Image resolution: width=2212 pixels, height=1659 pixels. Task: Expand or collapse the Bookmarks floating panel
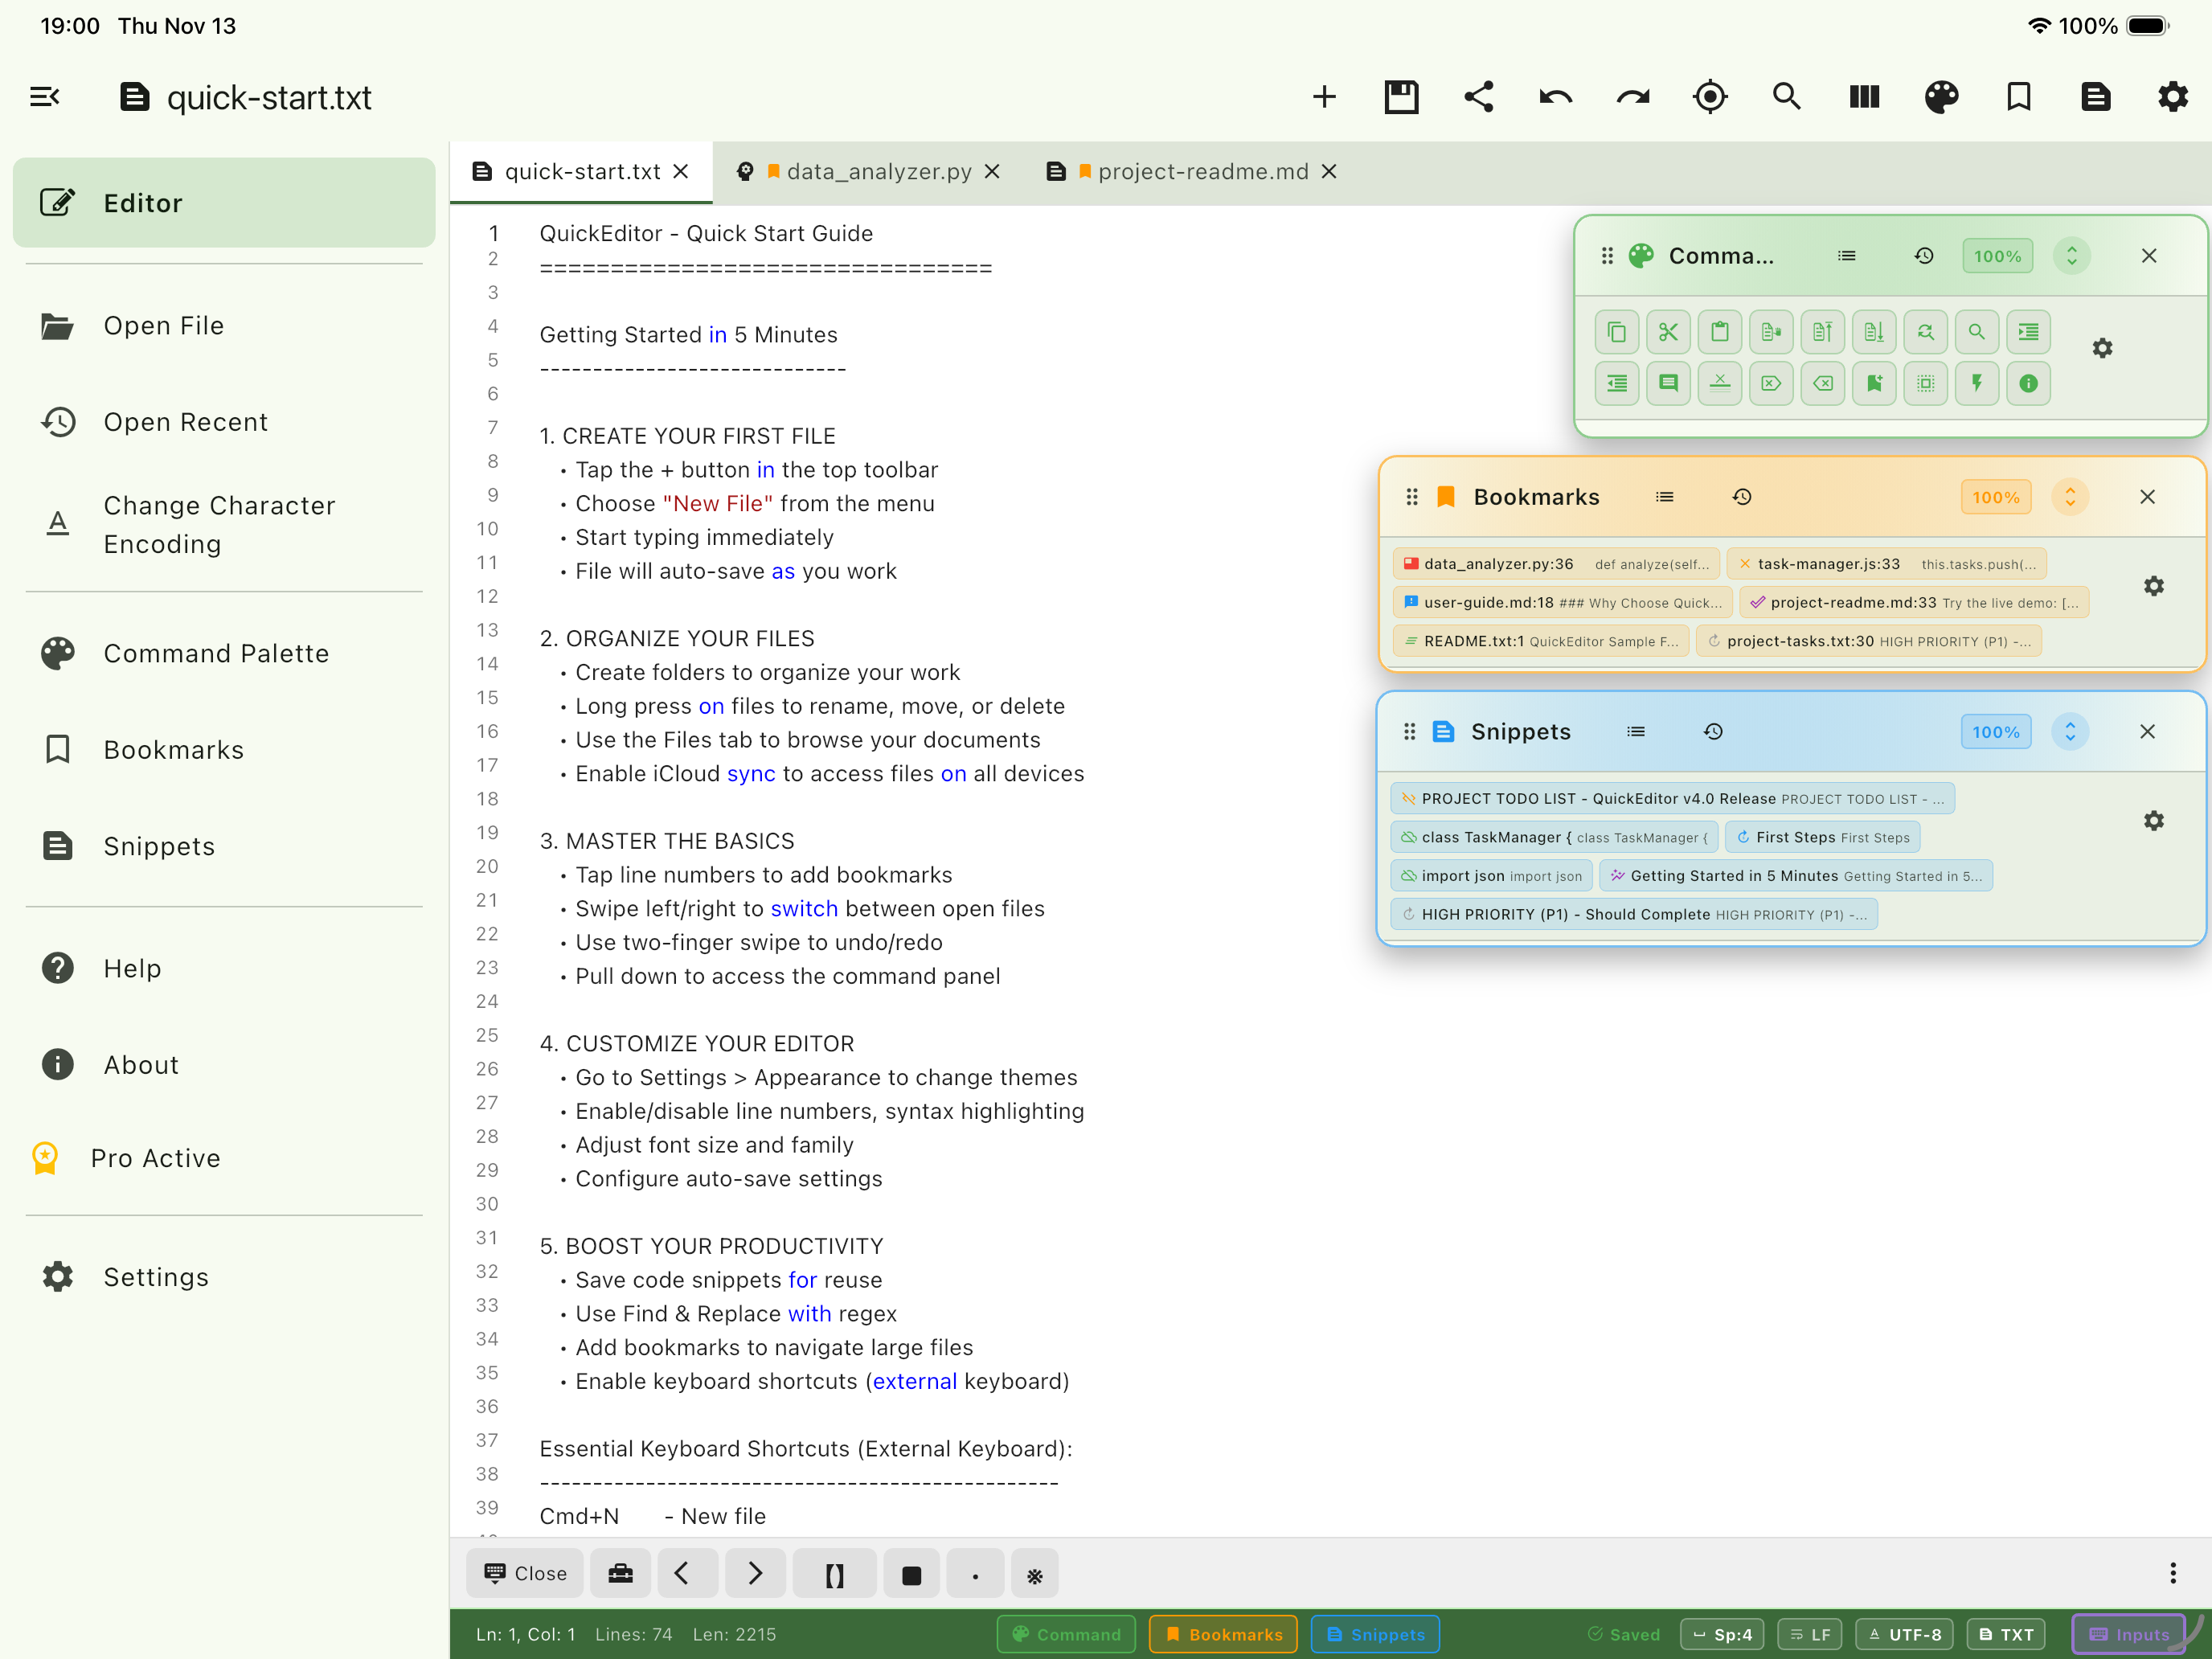pyautogui.click(x=2070, y=497)
